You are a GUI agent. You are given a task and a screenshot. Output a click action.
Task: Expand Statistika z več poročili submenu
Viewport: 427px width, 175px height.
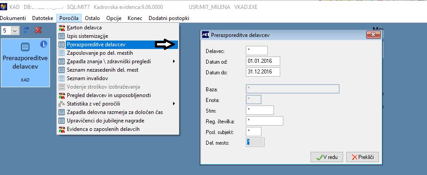pyautogui.click(x=118, y=104)
